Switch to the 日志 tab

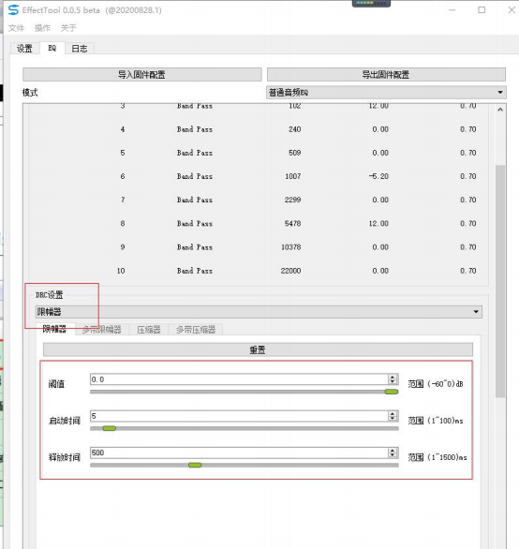click(x=80, y=49)
